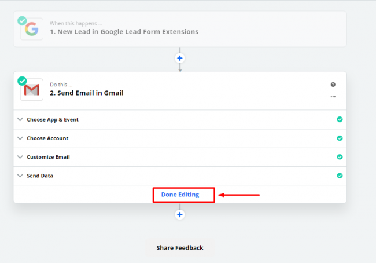The width and height of the screenshot is (376, 263).
Task: Click the Done Editing link
Action: pyautogui.click(x=180, y=195)
